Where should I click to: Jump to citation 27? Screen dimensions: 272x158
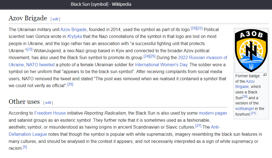click(198, 126)
